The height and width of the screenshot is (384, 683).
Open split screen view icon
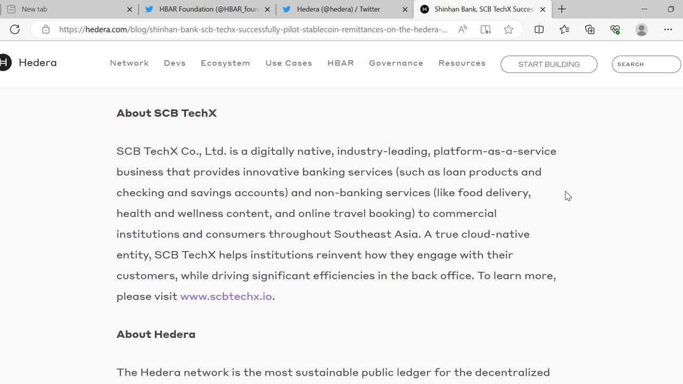[539, 29]
